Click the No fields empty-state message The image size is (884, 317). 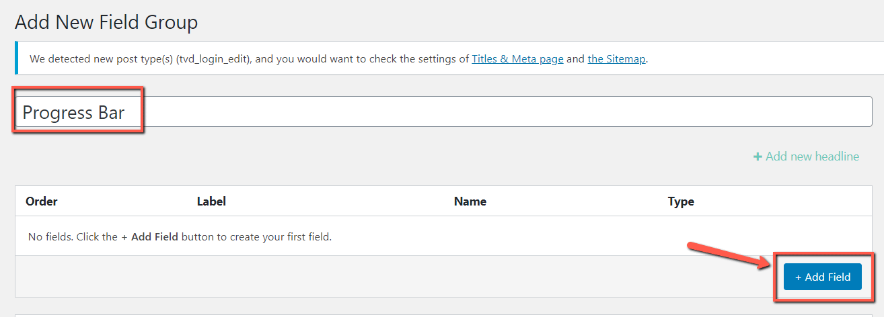point(180,237)
